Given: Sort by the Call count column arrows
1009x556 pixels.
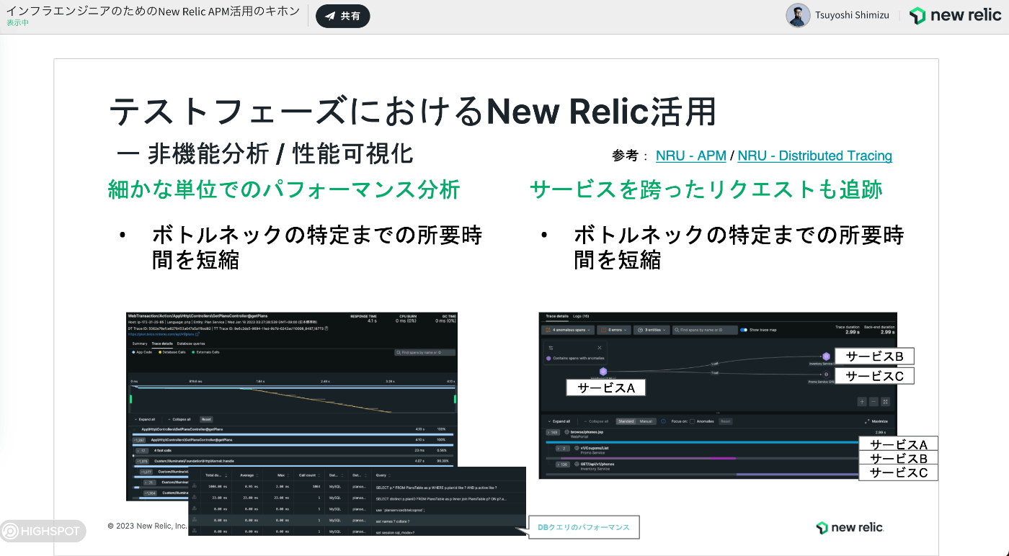Looking at the screenshot, I should pyautogui.click(x=319, y=475).
